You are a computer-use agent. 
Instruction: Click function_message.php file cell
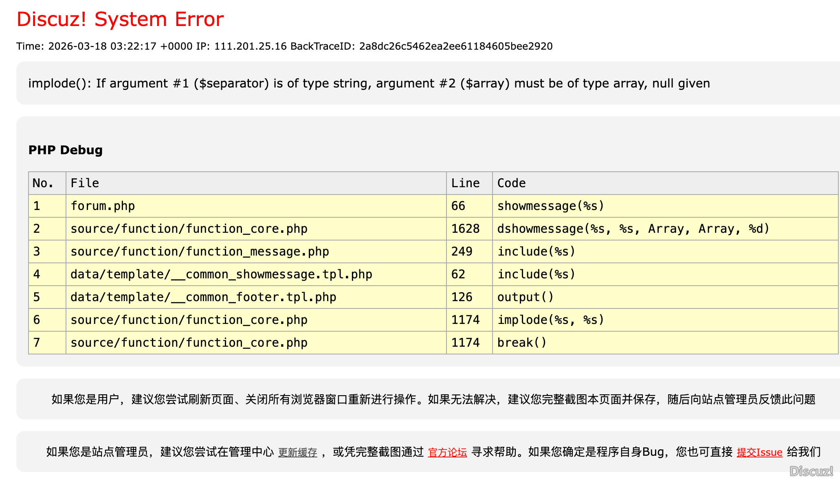click(200, 251)
